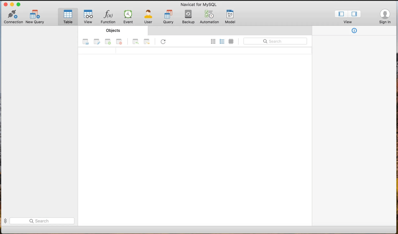This screenshot has height=234, width=398.
Task: Expand or collapse tree using sidebar arrows
Action: point(5,221)
